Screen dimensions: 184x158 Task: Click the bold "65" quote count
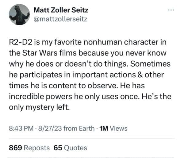(x=58, y=148)
